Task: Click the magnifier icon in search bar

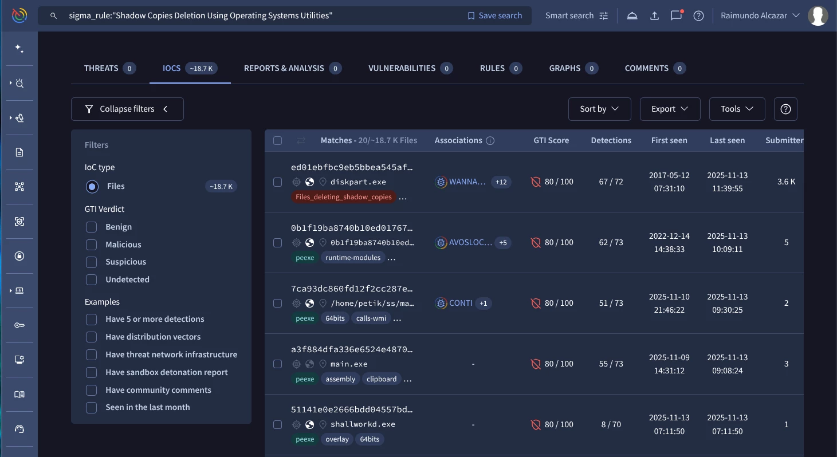Action: [x=53, y=16]
